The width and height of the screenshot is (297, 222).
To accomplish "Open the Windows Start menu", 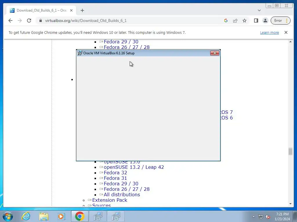I will point(8,216).
